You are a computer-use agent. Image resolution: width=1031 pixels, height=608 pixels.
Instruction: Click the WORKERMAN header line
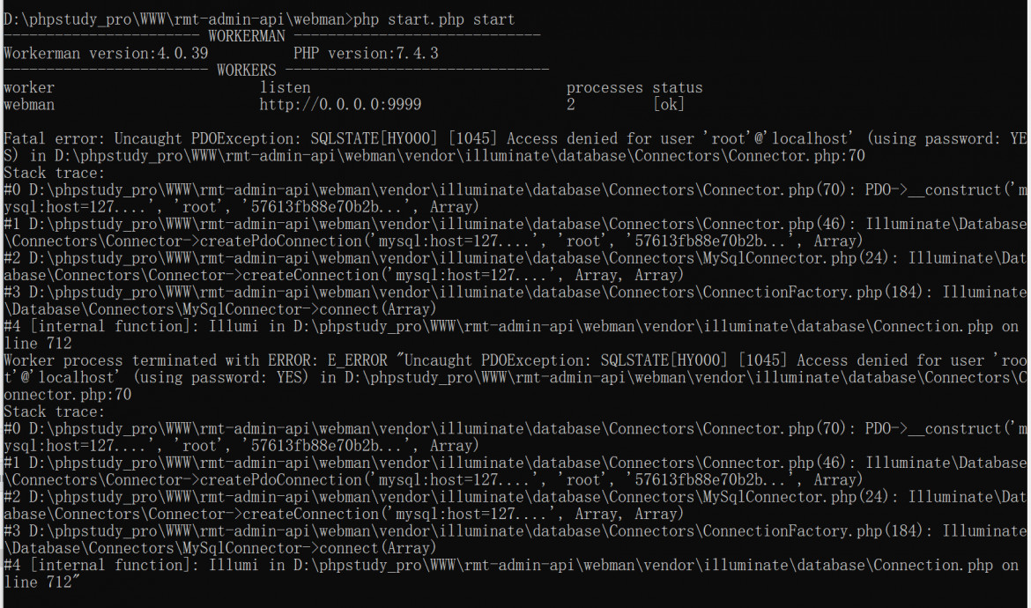pos(271,37)
